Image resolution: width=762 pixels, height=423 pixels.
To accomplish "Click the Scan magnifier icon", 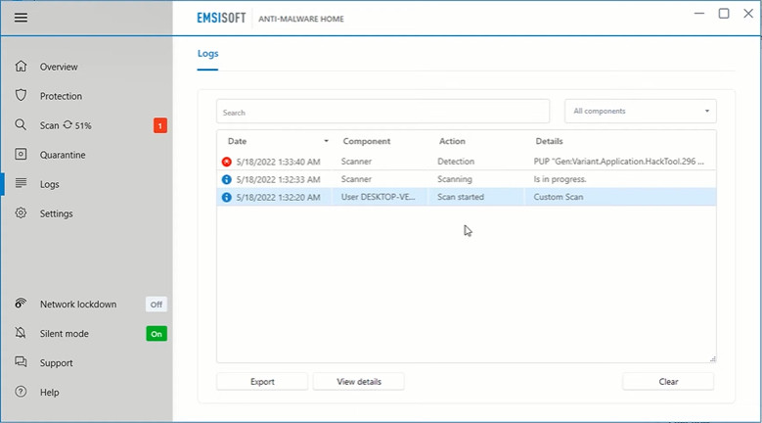I will (21, 125).
